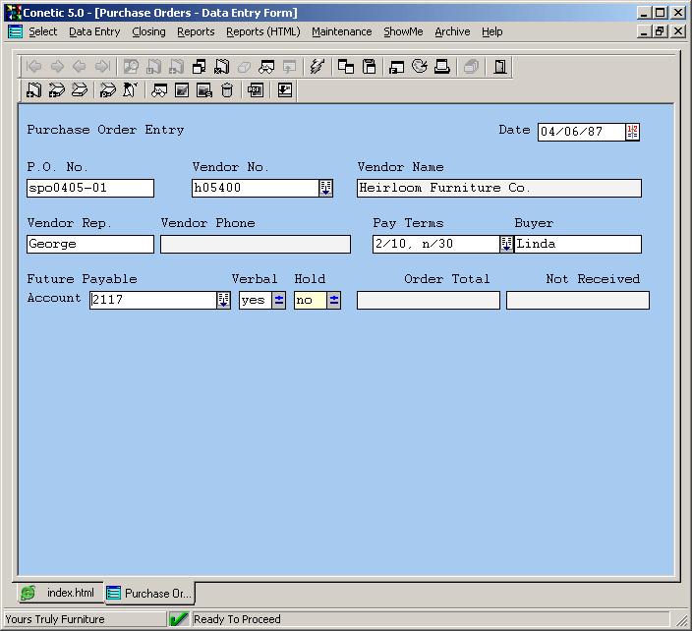Toggle the Verbal yes/no spinner
Screen dimensions: 692x631
coord(279,301)
